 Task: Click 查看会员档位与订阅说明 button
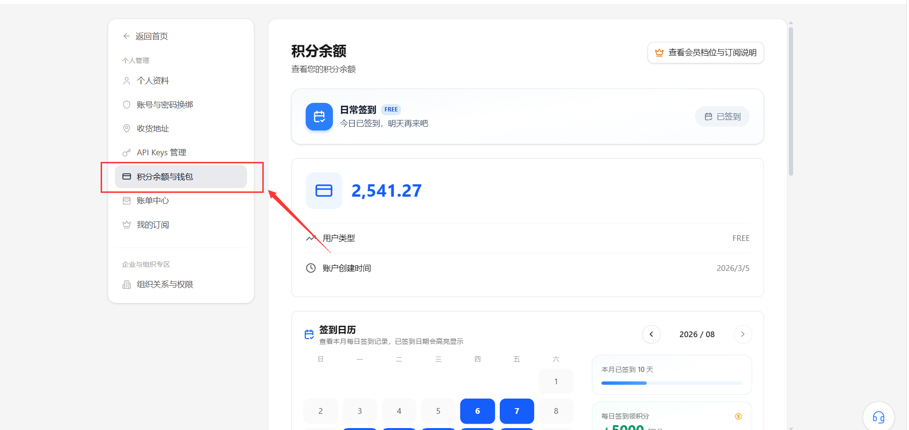[705, 52]
